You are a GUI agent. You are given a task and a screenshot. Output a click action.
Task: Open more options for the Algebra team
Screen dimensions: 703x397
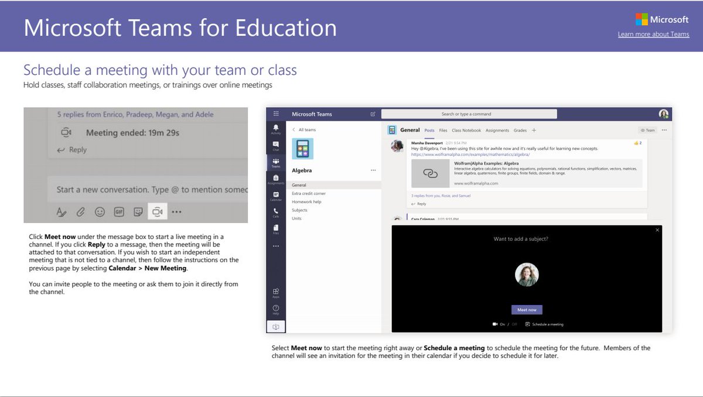coord(373,169)
